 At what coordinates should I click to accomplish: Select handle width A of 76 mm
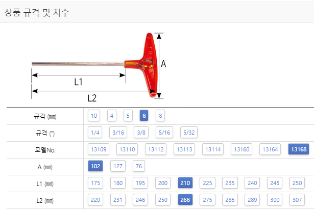click(x=139, y=166)
